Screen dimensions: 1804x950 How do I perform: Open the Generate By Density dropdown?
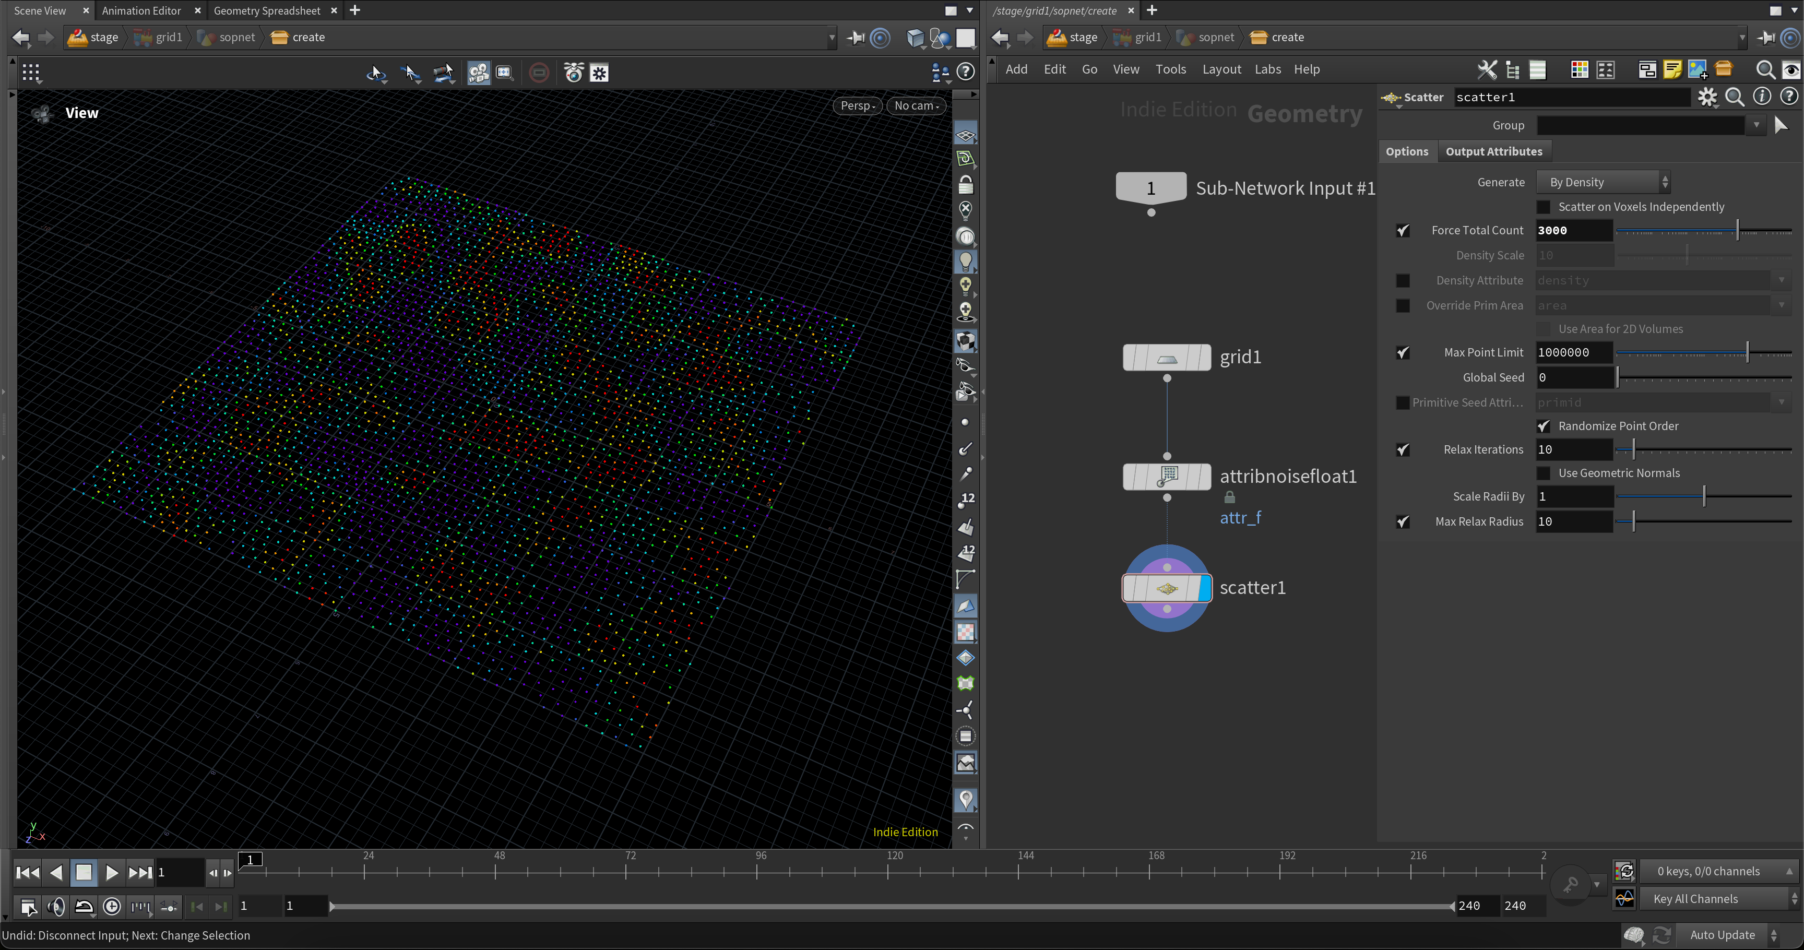[1603, 182]
